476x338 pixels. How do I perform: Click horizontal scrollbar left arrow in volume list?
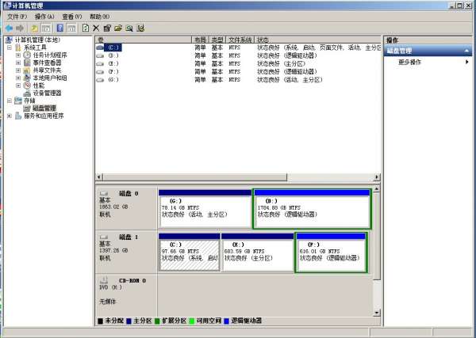99,177
